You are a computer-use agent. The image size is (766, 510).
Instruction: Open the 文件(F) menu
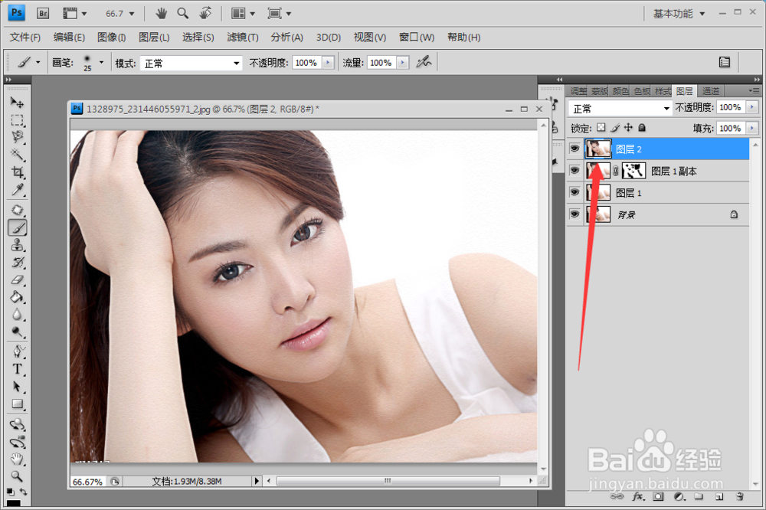tap(25, 37)
